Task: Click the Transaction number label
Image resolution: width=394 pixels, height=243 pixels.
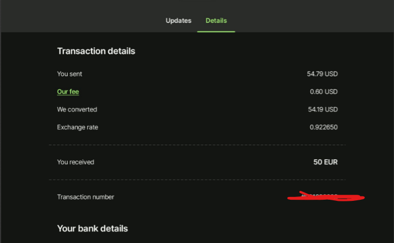Action: click(x=85, y=197)
